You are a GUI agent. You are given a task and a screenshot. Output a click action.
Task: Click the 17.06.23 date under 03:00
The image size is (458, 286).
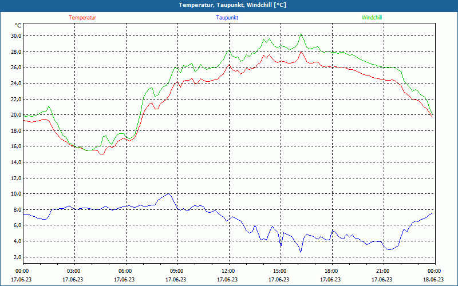click(x=73, y=279)
